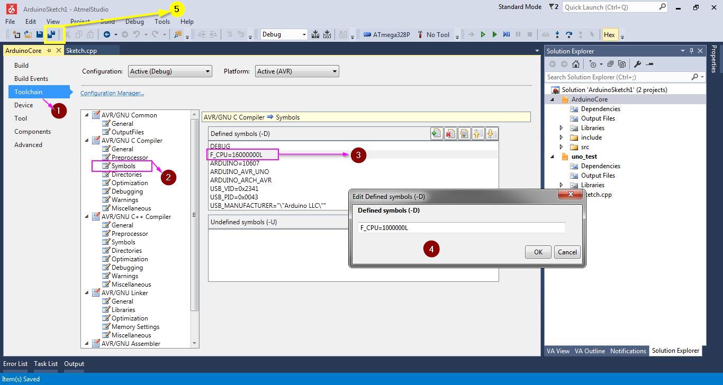Click Preview Selected Items icon

(x=649, y=64)
